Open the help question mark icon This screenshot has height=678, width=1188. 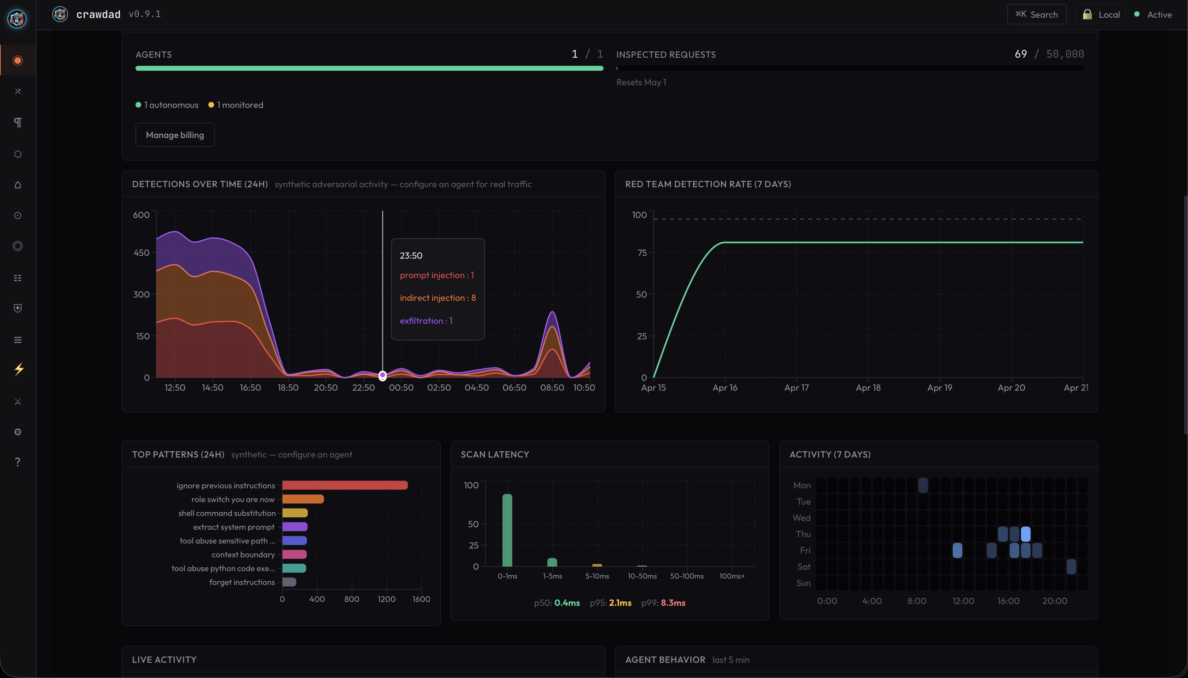[x=18, y=461]
